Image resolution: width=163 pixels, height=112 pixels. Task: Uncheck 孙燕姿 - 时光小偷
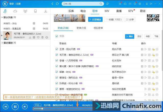pyautogui.click(x=57, y=83)
